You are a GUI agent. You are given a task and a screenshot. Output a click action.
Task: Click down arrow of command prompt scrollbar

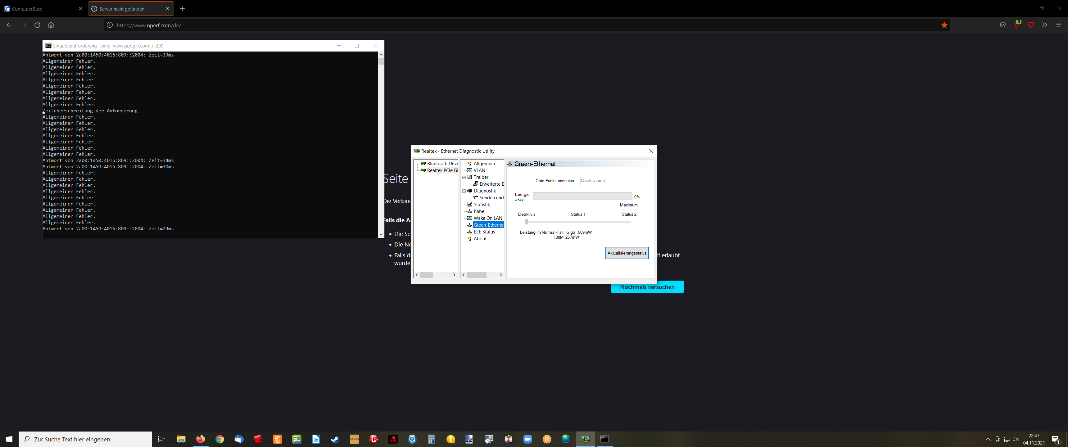pos(381,235)
